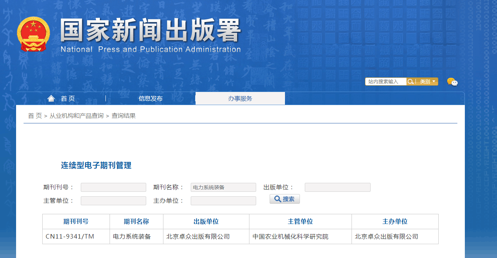The width and height of the screenshot is (497, 258).
Task: Select 中国农业机械化科学研究院 in the results table
Action: (x=291, y=237)
